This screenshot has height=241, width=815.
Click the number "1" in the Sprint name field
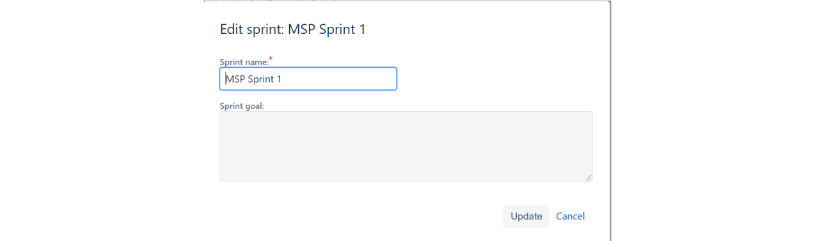click(278, 79)
